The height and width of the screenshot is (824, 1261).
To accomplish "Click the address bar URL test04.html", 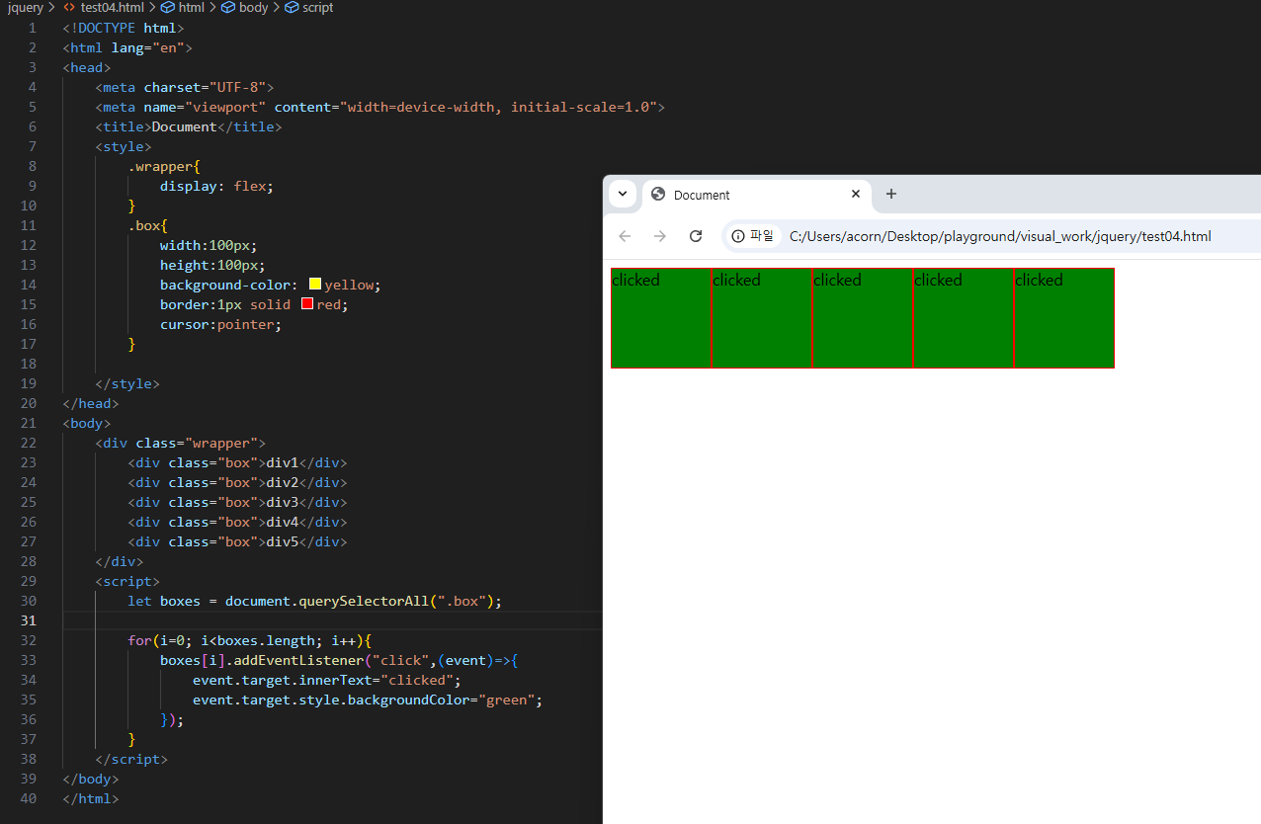I will pyautogui.click(x=1000, y=236).
